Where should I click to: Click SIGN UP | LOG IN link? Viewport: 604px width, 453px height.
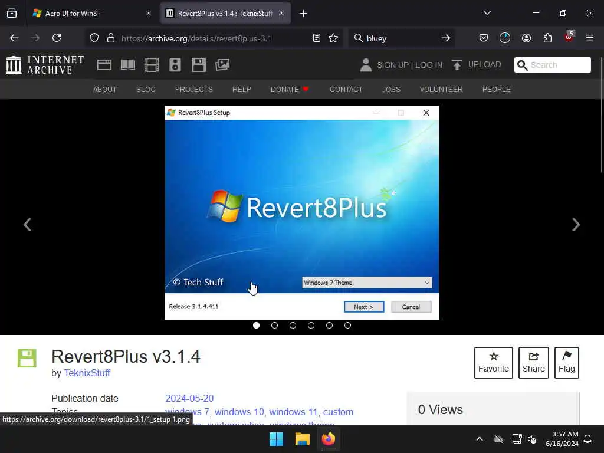[x=409, y=65]
